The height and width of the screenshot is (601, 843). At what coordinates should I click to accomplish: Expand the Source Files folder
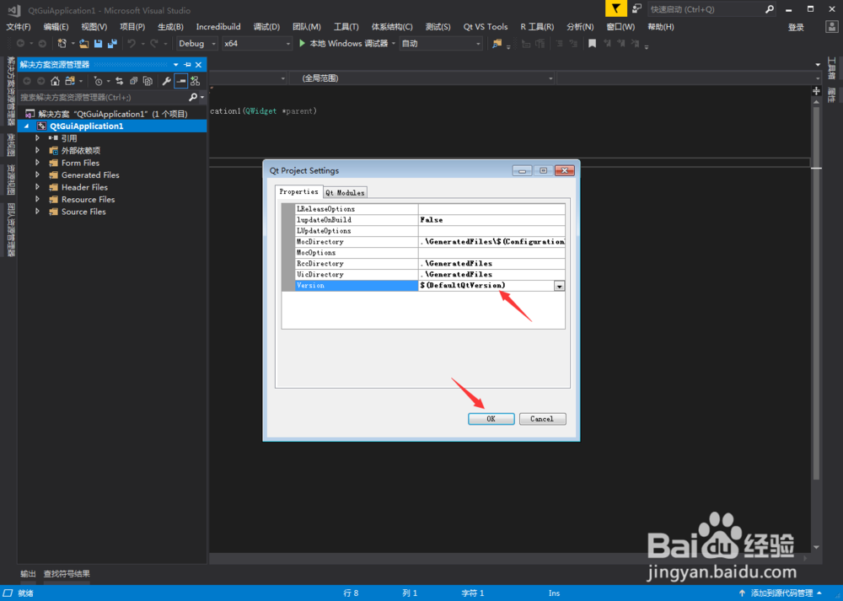[37, 212]
